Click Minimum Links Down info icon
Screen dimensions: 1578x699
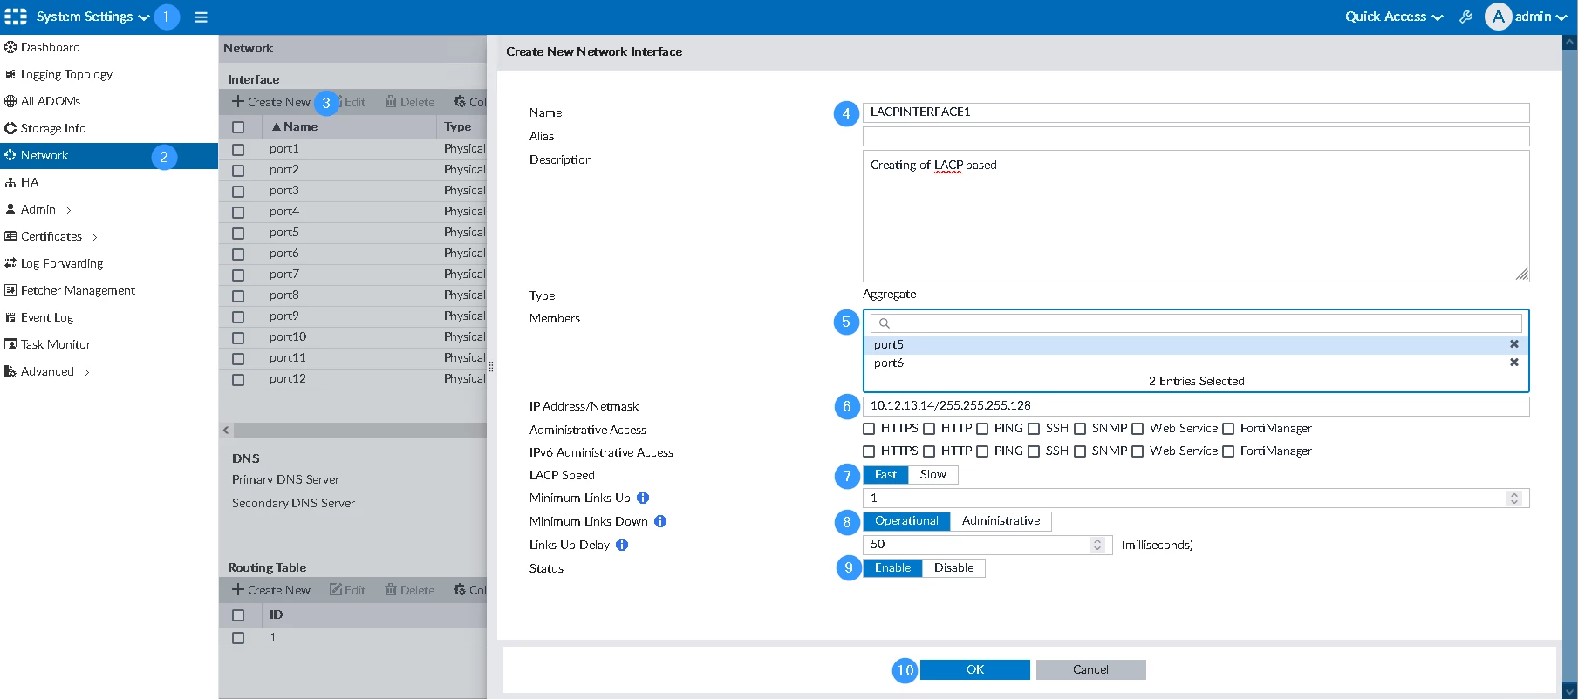pos(660,521)
